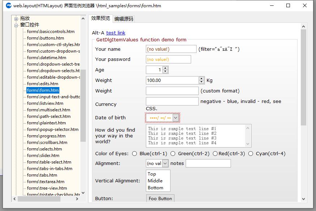Increase Age with the spinner up arrow
Screen dimensions: 316x211
pyautogui.click(x=165, y=68)
